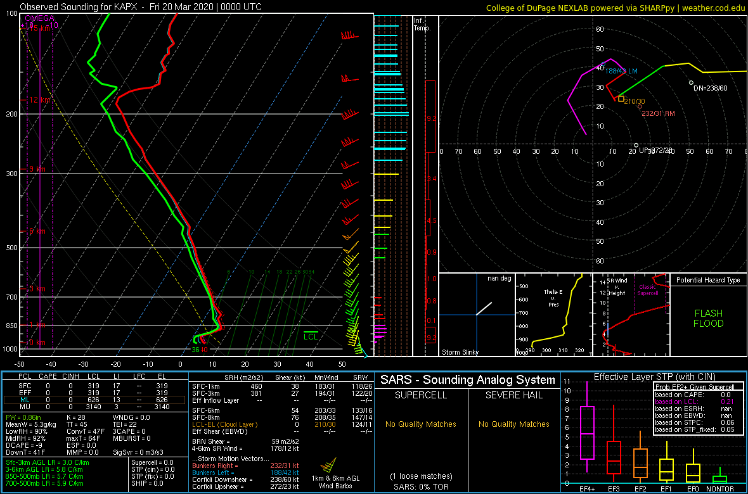Open the weather.cod.edu NEXLAB credit text
The image size is (748, 494).
click(616, 8)
